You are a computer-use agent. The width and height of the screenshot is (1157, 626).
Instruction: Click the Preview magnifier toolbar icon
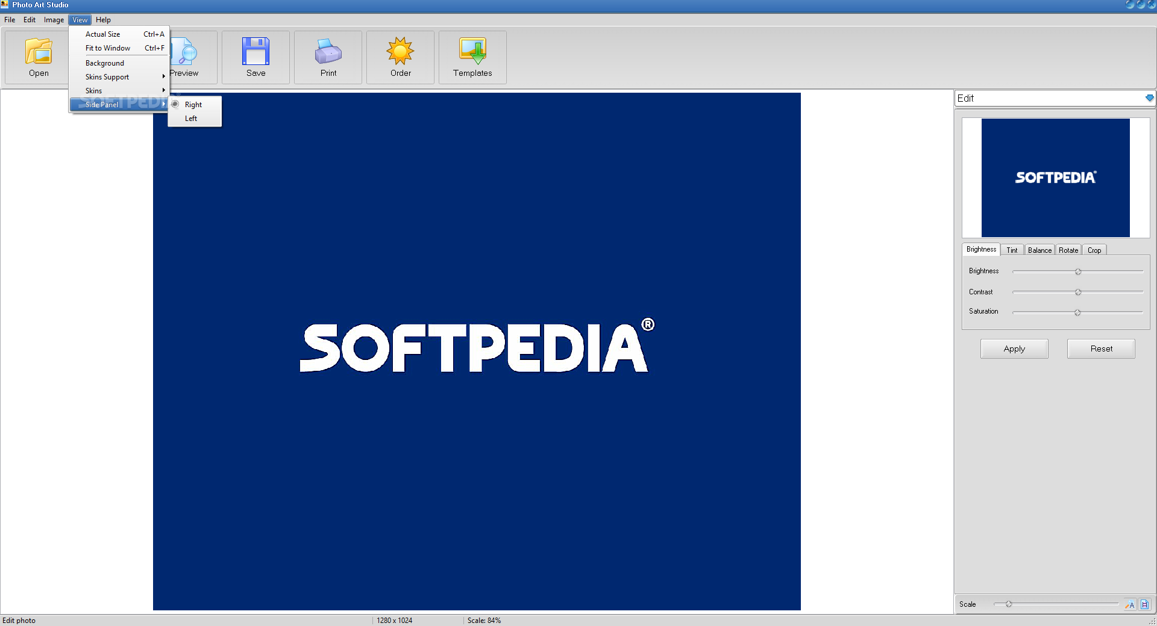(184, 51)
